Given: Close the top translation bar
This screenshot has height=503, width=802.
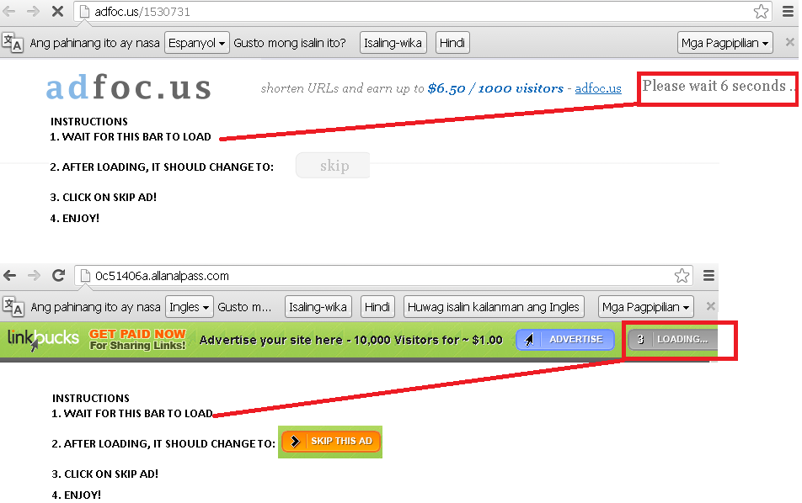Looking at the screenshot, I should pos(789,42).
